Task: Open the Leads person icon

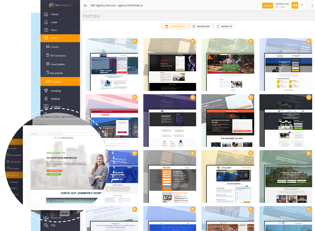Action: click(46, 22)
